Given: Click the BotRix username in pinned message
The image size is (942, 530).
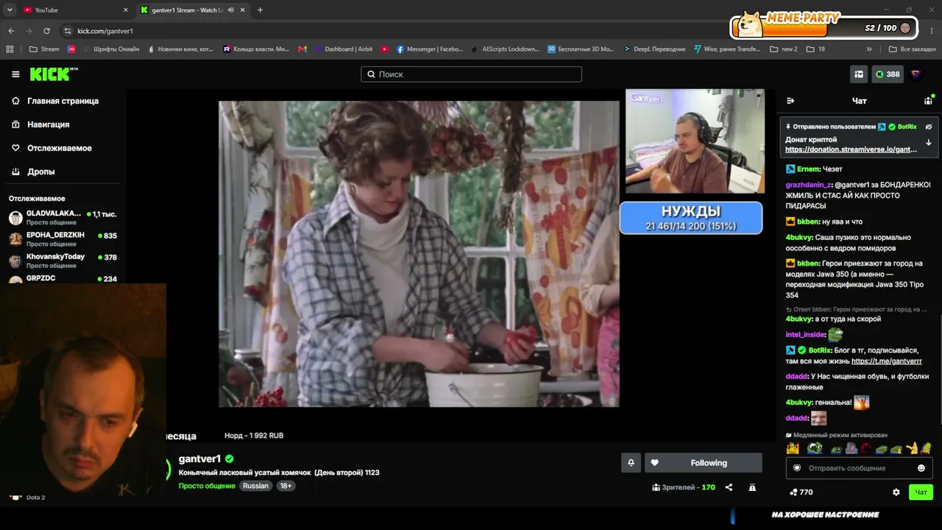Looking at the screenshot, I should [907, 127].
